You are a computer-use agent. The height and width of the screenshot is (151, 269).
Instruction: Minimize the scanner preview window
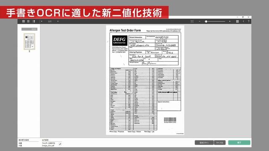click(x=237, y=17)
